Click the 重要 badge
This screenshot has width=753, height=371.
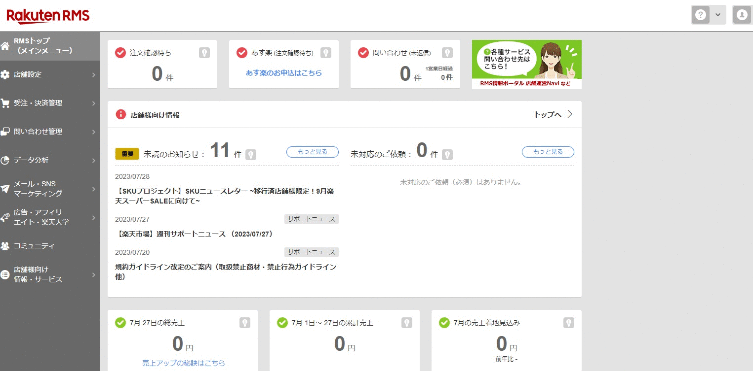click(127, 154)
